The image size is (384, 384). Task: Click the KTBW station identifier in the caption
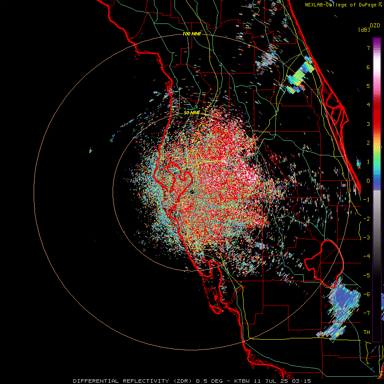click(x=242, y=381)
